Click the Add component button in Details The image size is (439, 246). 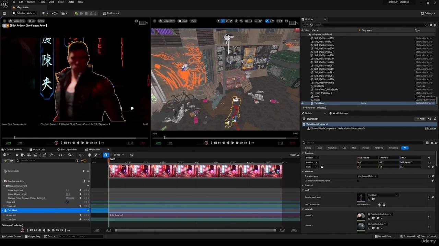[420, 119]
